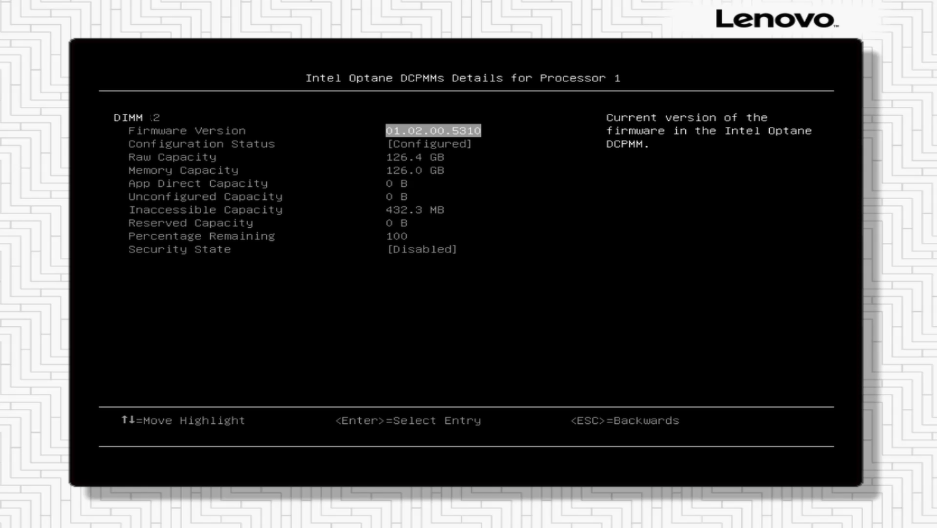Screen dimensions: 937x528
Task: Click the Move Highlight arrows hint
Action: click(183, 421)
